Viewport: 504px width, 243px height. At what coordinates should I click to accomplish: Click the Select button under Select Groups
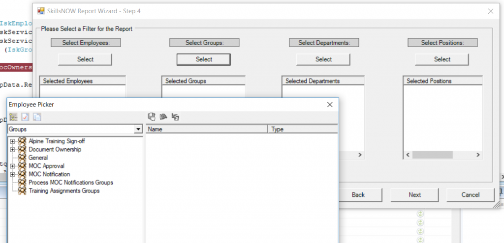(x=204, y=59)
